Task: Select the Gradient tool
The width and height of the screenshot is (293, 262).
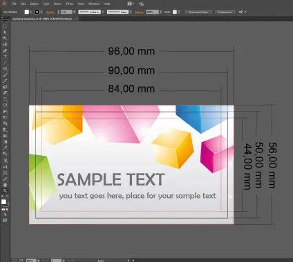Action: point(5,141)
